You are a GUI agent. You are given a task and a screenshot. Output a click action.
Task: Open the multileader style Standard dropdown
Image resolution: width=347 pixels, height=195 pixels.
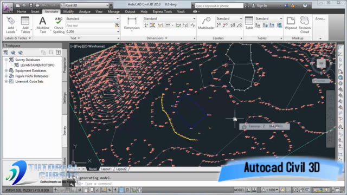coord(229,18)
